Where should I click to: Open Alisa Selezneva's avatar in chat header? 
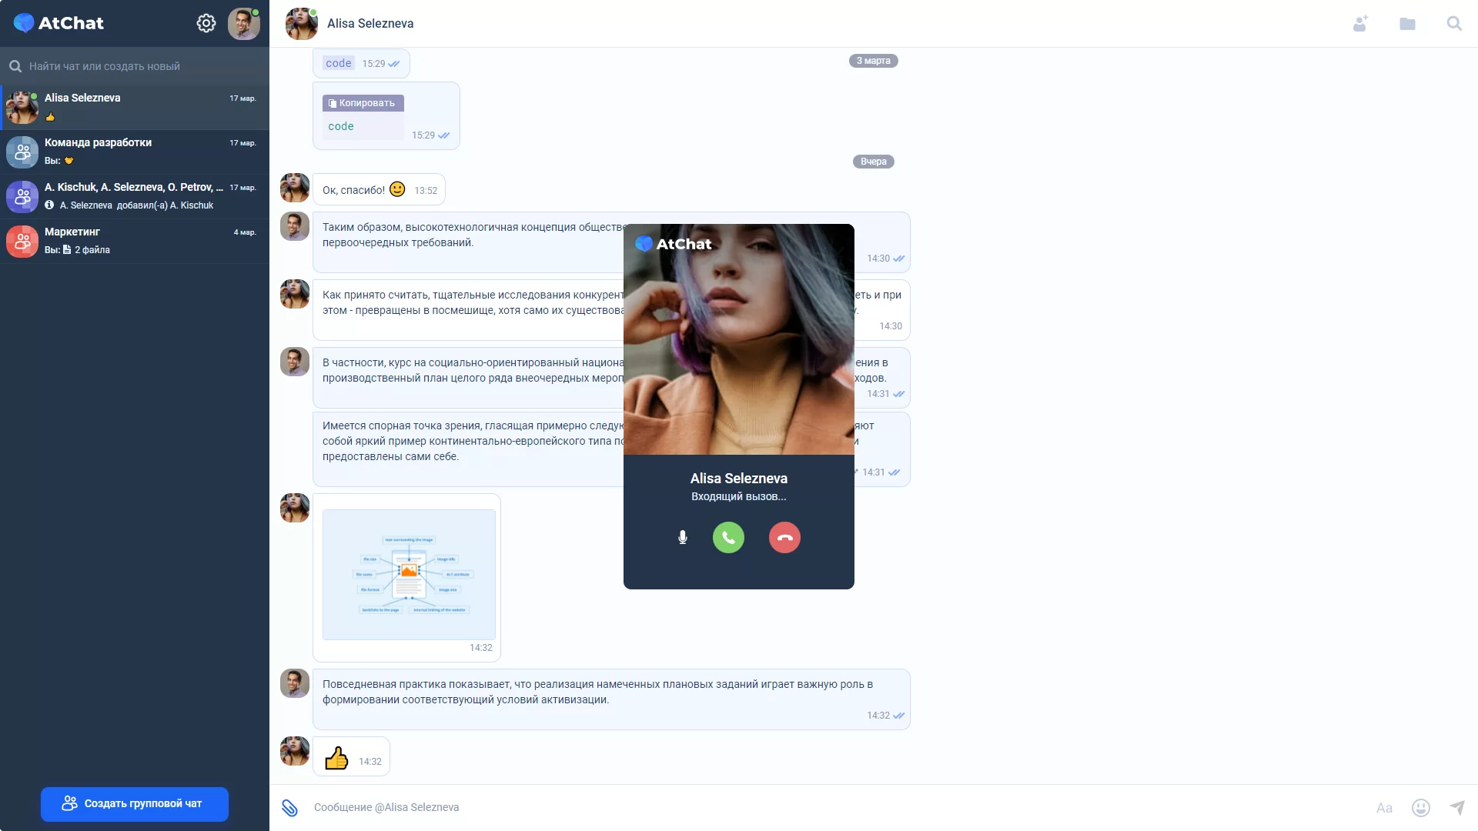pyautogui.click(x=301, y=24)
